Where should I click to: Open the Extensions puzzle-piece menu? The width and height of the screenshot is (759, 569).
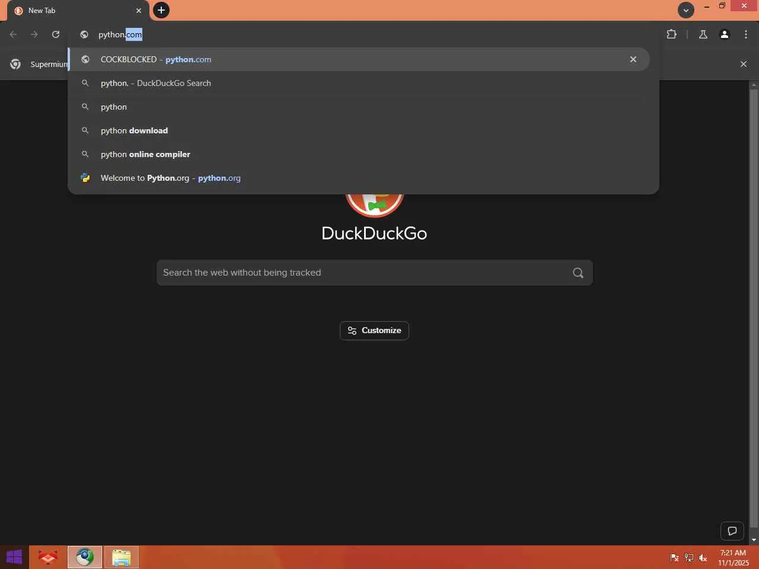(671, 34)
